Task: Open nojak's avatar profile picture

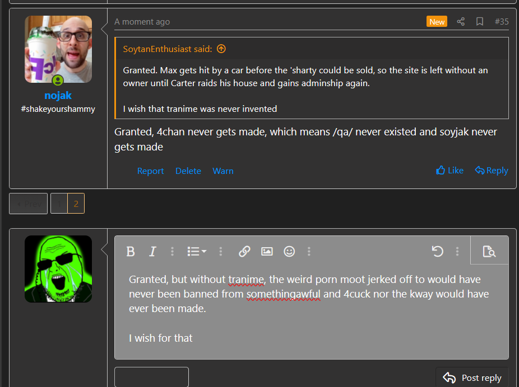Action: pyautogui.click(x=58, y=49)
